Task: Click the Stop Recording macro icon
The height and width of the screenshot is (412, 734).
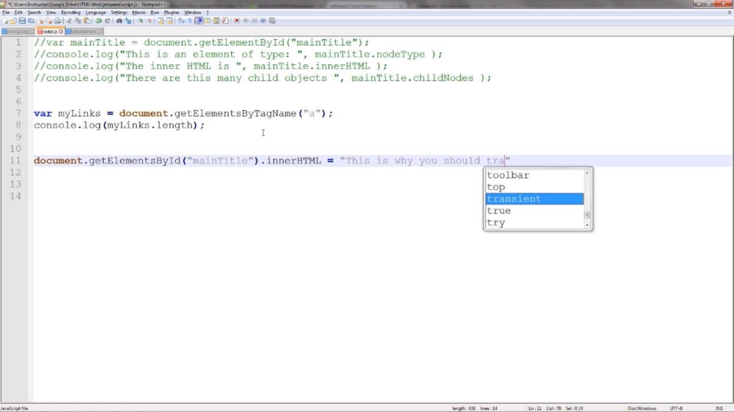Action: (x=245, y=21)
